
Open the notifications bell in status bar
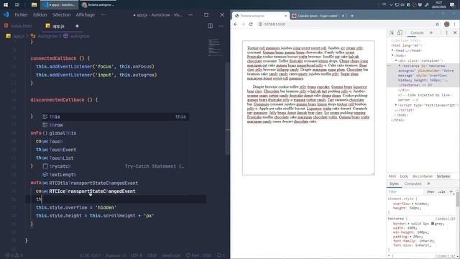pyautogui.click(x=221, y=255)
